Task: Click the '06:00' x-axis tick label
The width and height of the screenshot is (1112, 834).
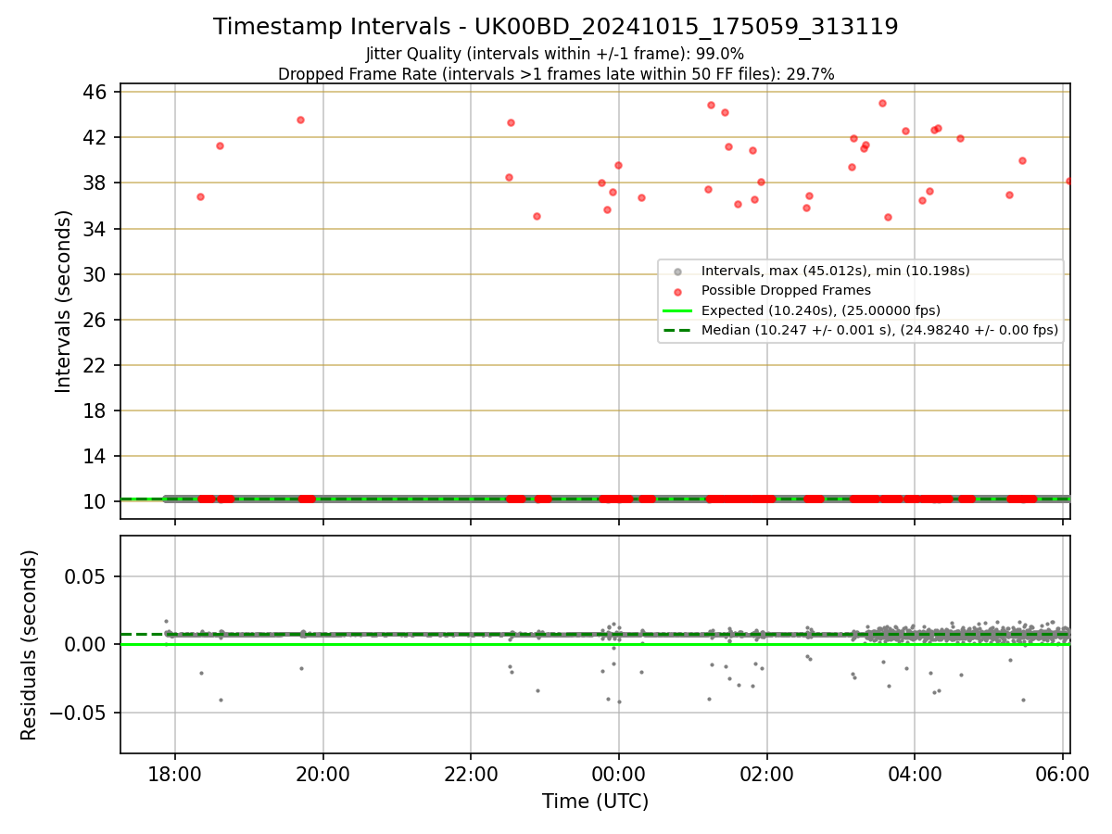Action: click(1063, 776)
